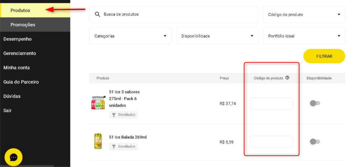Viewport: 356px width, 167px height.
Task: Open Código do produto search type dropdown
Action: 304,15
